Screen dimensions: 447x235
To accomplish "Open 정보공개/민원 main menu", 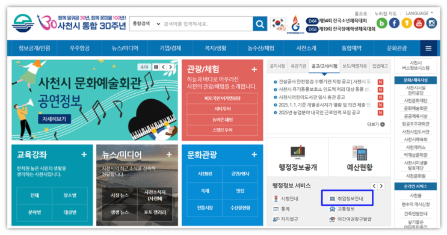I will click(34, 49).
